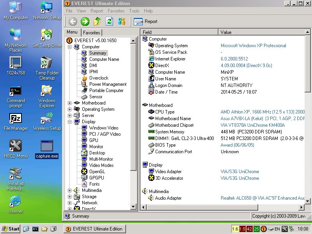312x234 pixels.
Task: Select the IPMI tree item
Action: point(94,72)
